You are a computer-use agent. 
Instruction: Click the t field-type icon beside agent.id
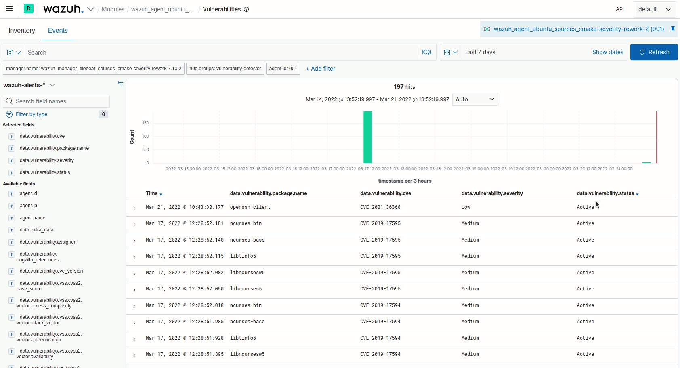pos(11,194)
